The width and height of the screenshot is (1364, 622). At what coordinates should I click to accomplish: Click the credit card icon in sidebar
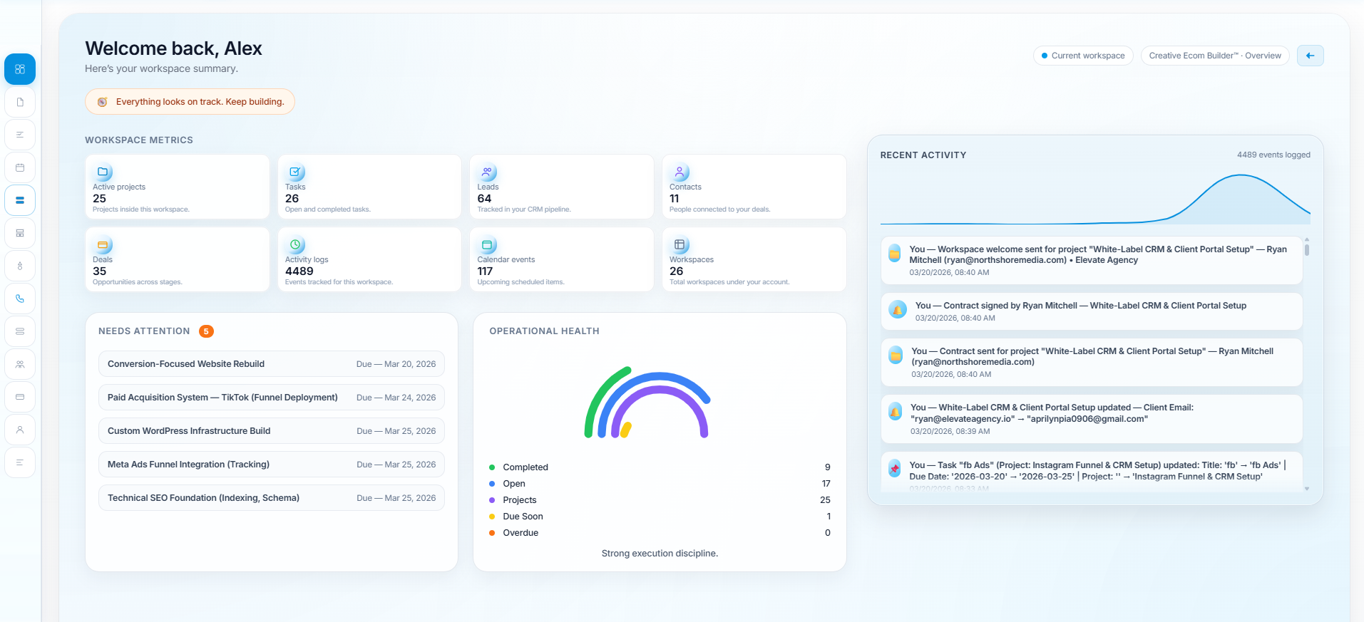(x=20, y=397)
